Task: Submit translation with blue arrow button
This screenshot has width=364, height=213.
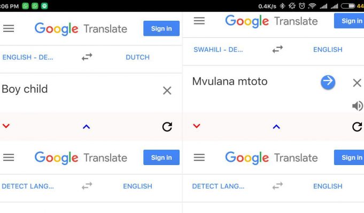Action: point(328,82)
